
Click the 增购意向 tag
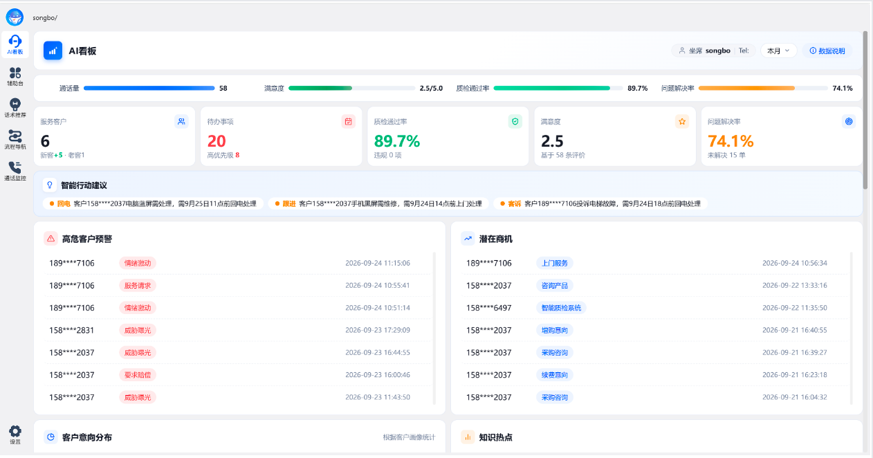[555, 330]
